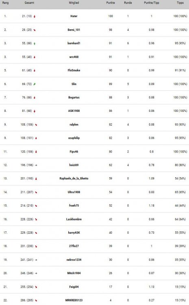Open member profile usaphilip
This screenshot has width=189, height=305.
74,138
